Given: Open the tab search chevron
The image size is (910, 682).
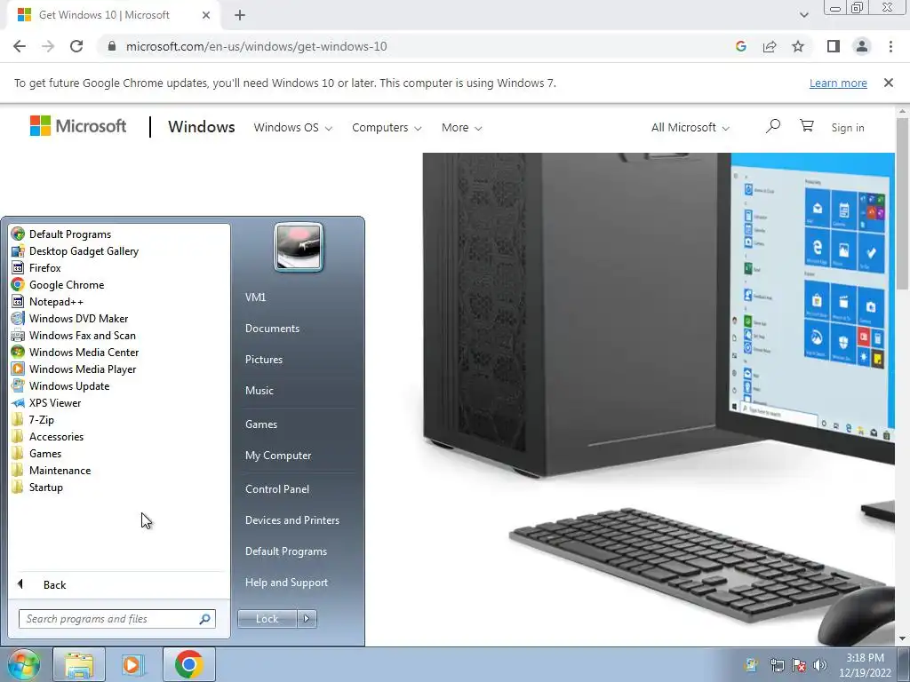Looking at the screenshot, I should 803,15.
